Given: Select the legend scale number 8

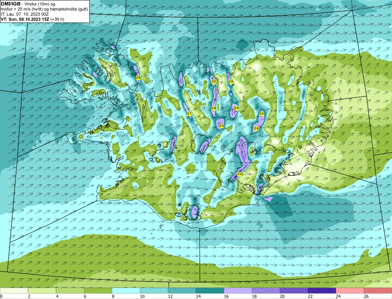Looking at the screenshot, I should pyautogui.click(x=113, y=296).
